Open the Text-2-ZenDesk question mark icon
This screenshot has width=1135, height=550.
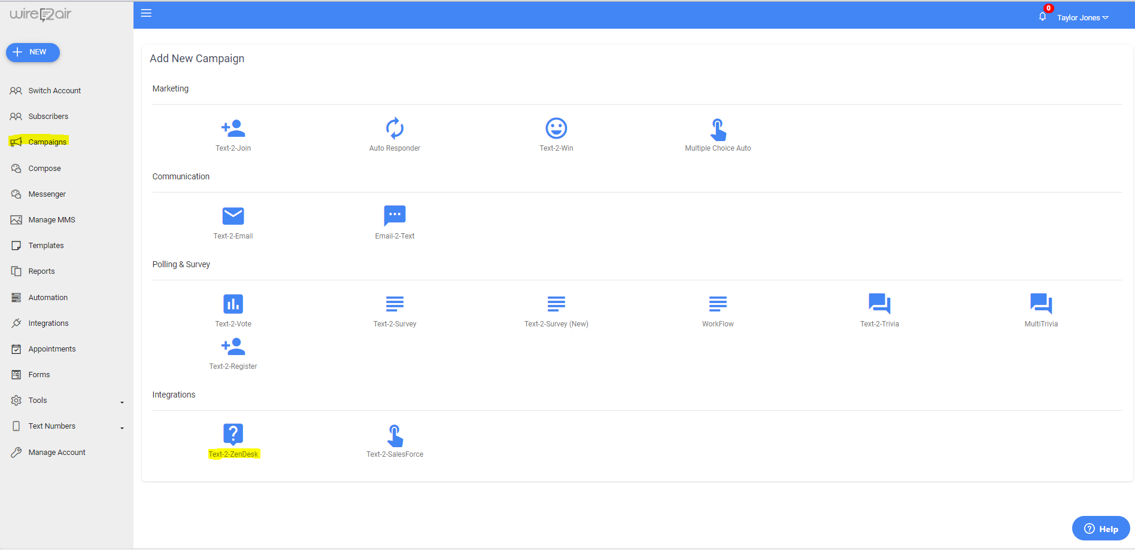click(x=233, y=434)
